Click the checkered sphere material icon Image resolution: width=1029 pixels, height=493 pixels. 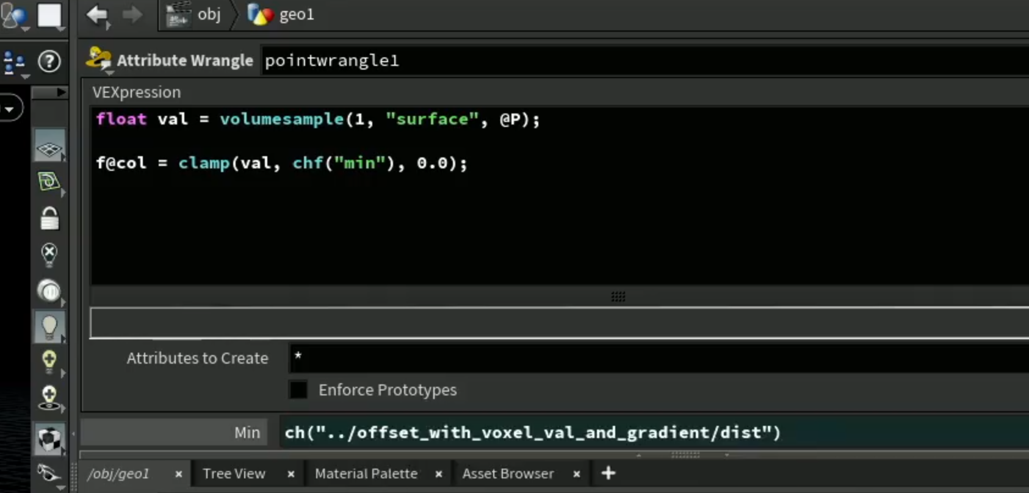pos(49,438)
